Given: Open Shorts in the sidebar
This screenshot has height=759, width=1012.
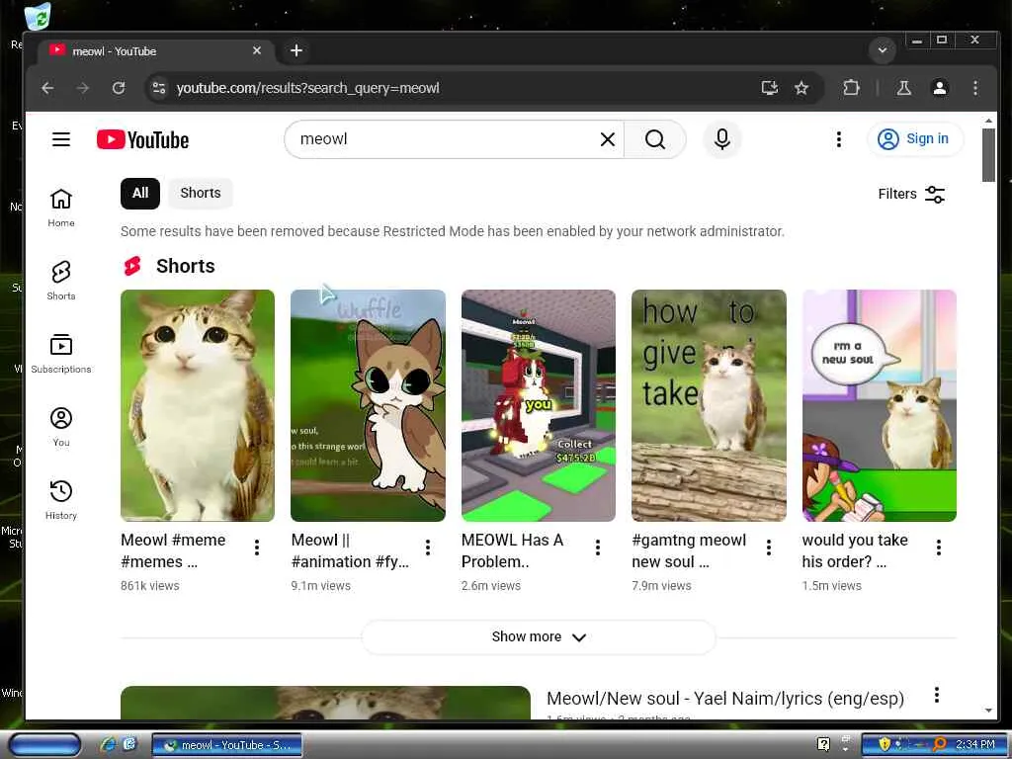Looking at the screenshot, I should [61, 281].
